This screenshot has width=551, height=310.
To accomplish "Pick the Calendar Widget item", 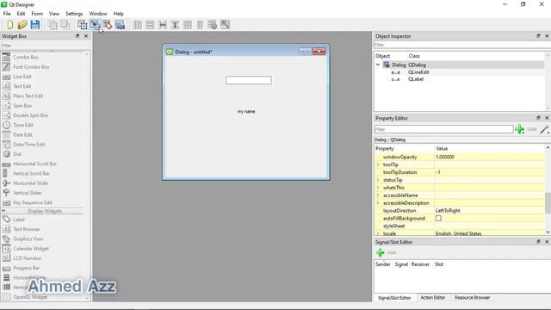I will (31, 249).
